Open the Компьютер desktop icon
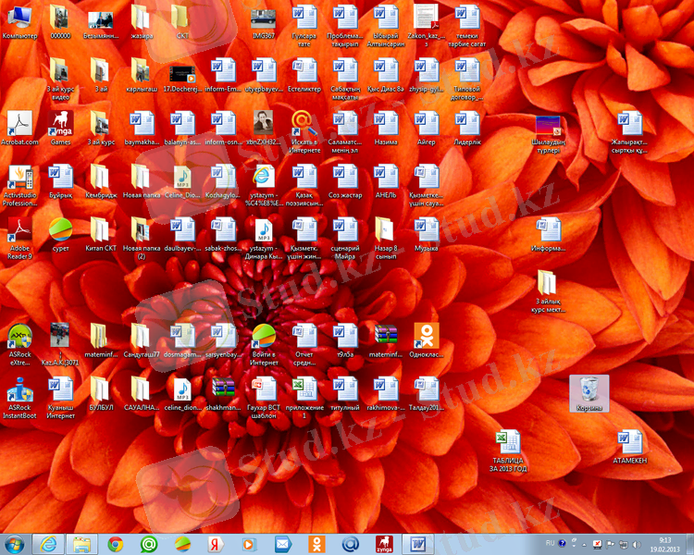Screen dimensions: 694x555 point(19,17)
